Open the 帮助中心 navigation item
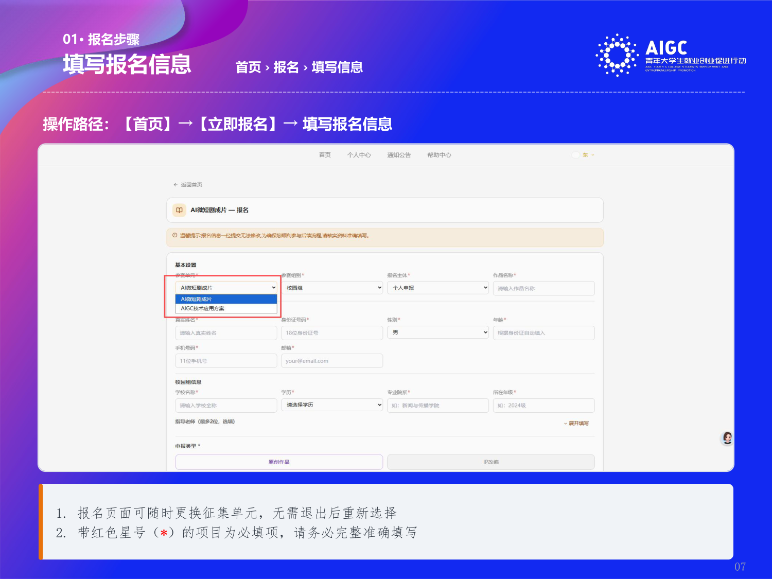The image size is (772, 579). [x=439, y=155]
